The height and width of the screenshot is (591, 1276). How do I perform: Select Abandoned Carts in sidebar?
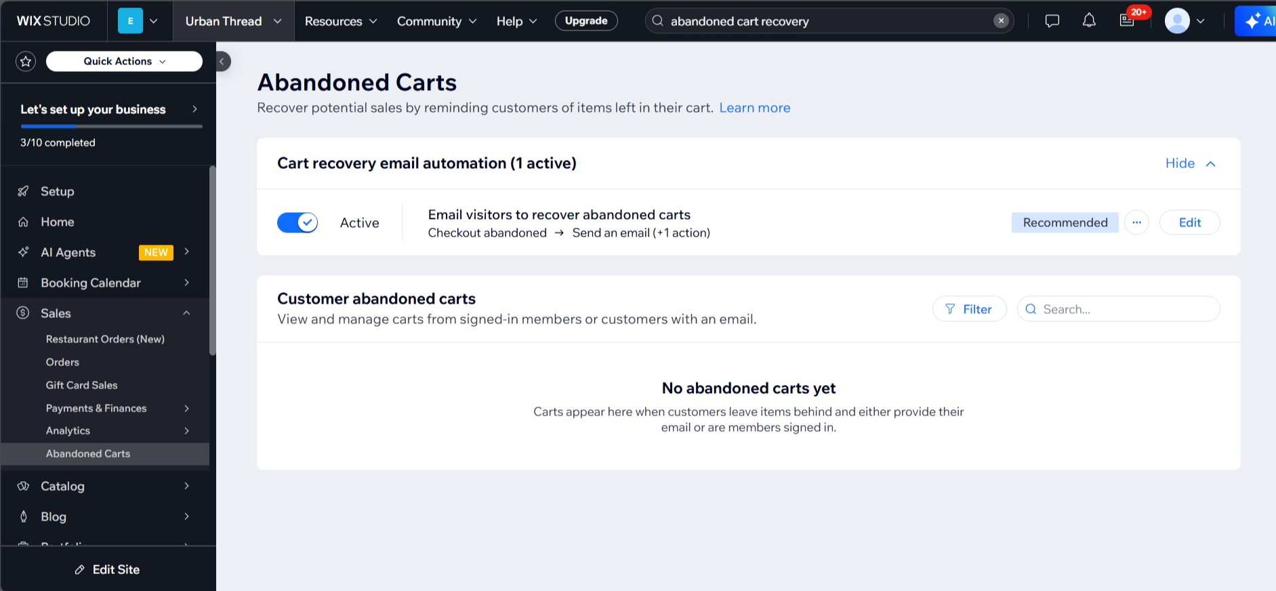tap(105, 453)
